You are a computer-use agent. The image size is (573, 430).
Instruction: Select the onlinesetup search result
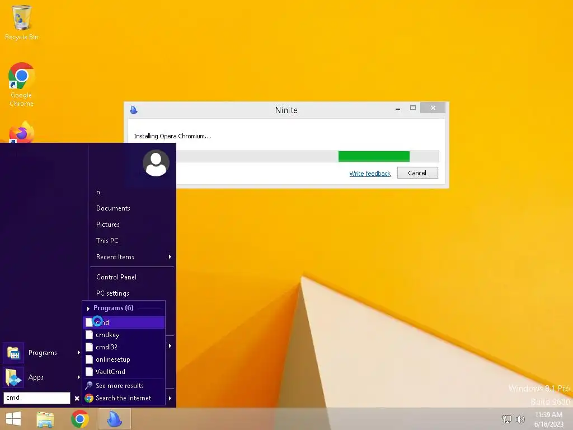pyautogui.click(x=124, y=359)
